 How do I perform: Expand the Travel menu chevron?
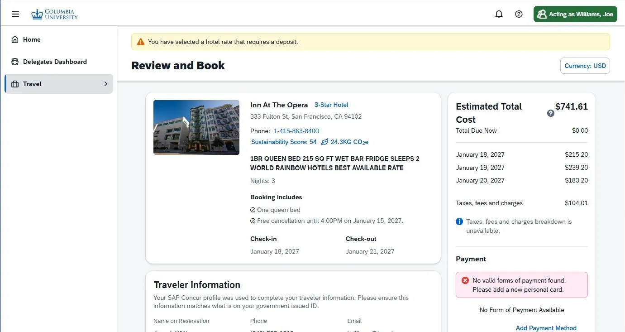106,84
